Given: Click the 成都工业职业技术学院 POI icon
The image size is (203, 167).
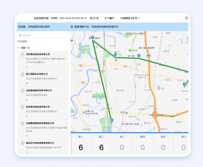Looking at the screenshot, I should coord(84,112).
